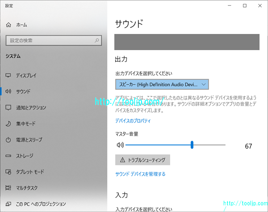
Task: Click the Focus Assist moon icon
Action: [x=8, y=123]
